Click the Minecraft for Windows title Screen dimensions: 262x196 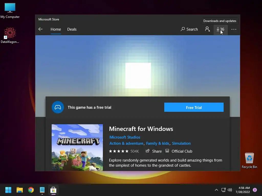pos(141,129)
